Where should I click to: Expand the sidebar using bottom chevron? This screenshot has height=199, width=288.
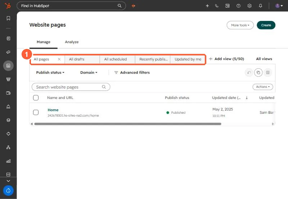(x=8, y=181)
